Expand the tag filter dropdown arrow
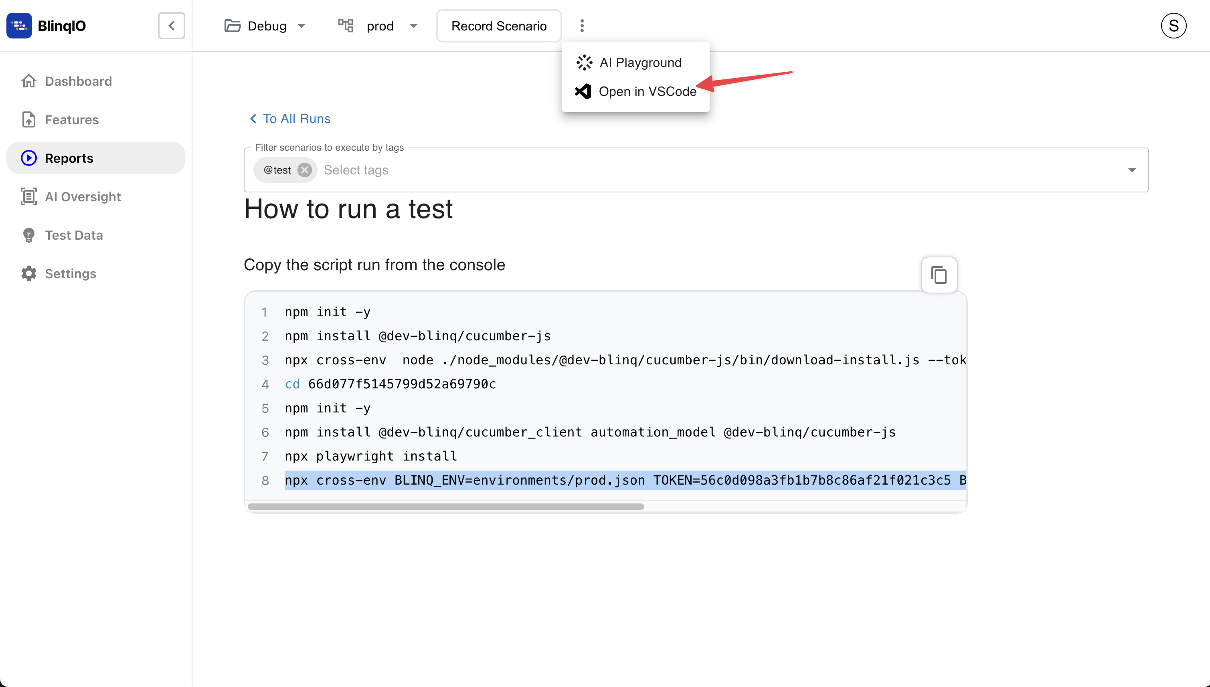The height and width of the screenshot is (687, 1210). [x=1132, y=170]
